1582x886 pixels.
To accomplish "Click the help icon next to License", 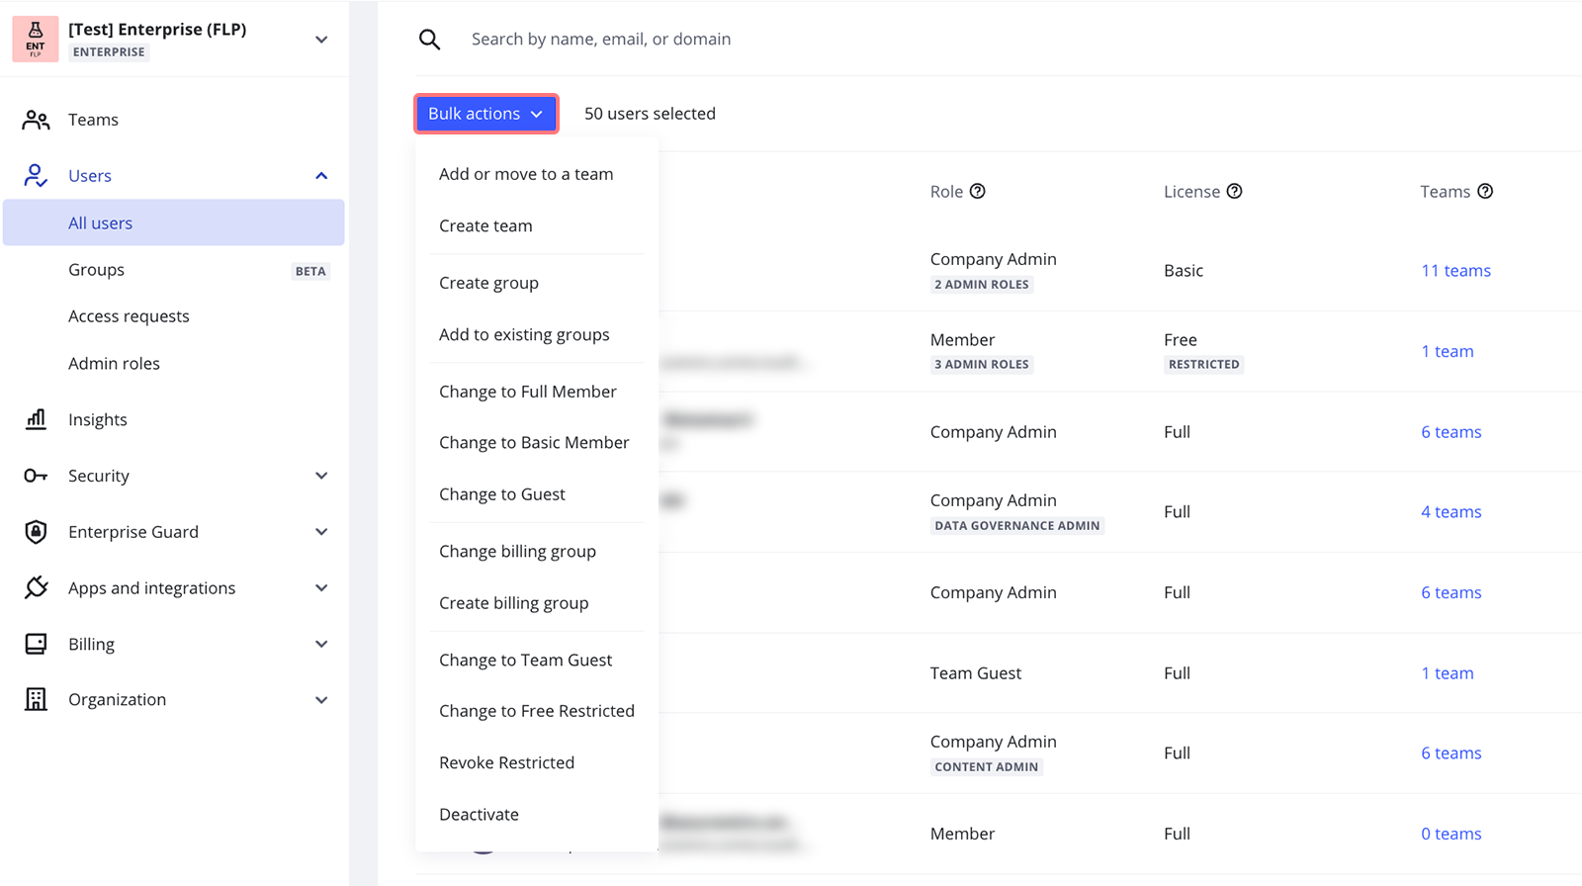I will click(x=1234, y=192).
